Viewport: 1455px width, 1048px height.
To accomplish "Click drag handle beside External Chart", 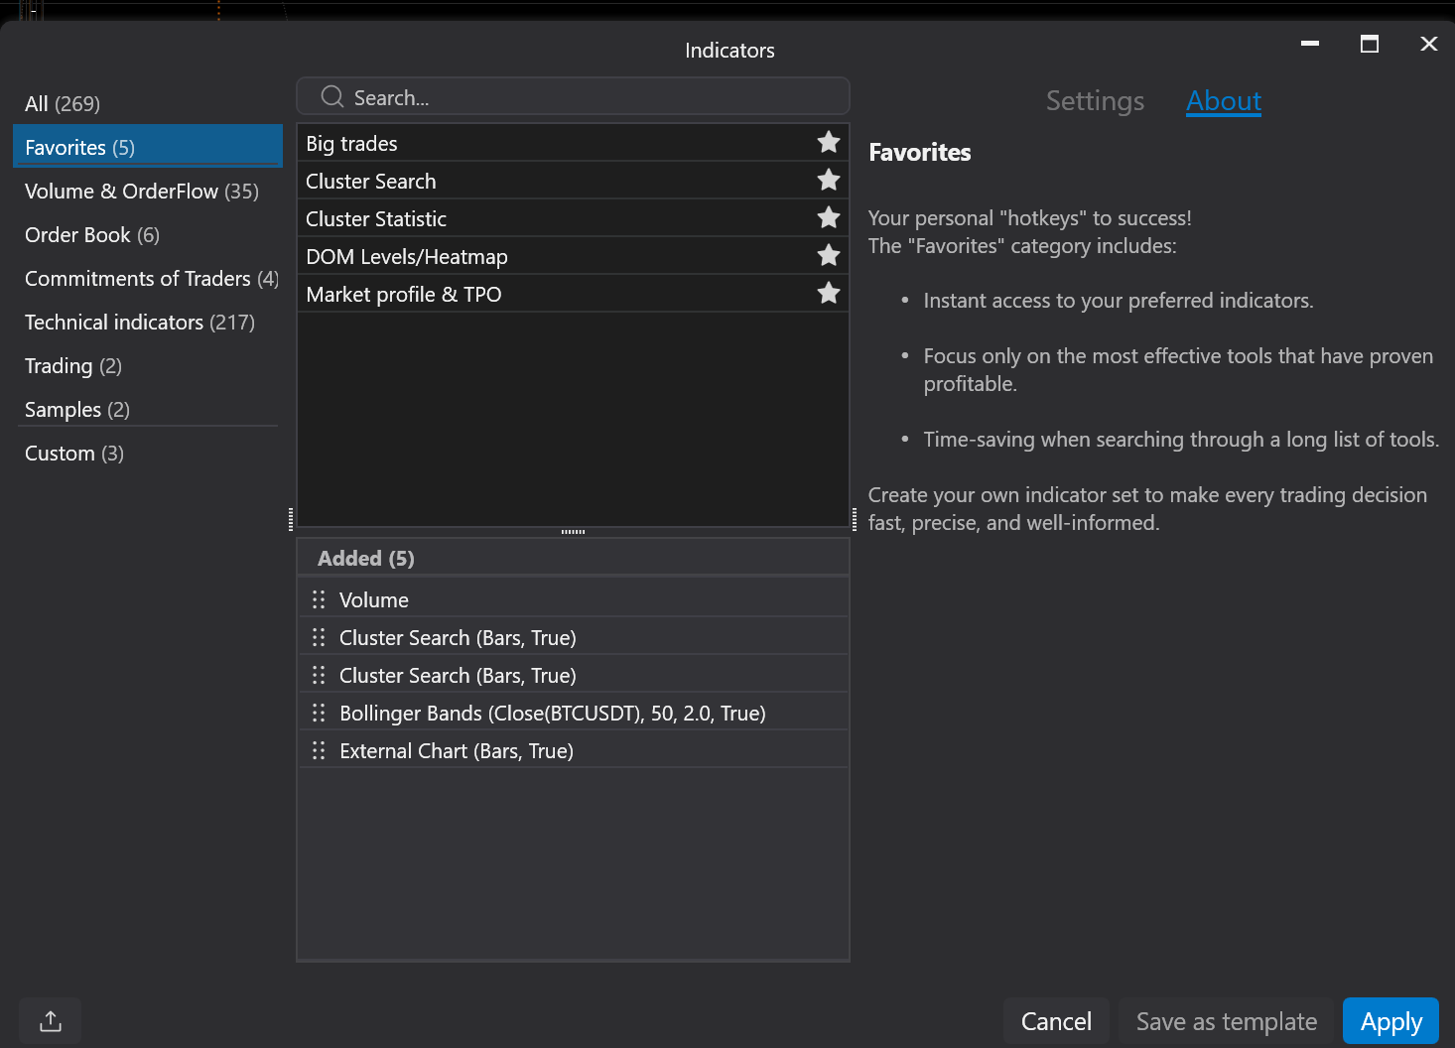I will click(319, 750).
